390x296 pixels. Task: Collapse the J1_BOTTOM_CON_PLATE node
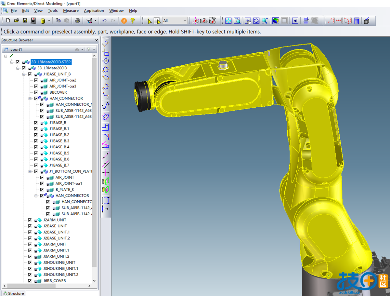pos(30,171)
